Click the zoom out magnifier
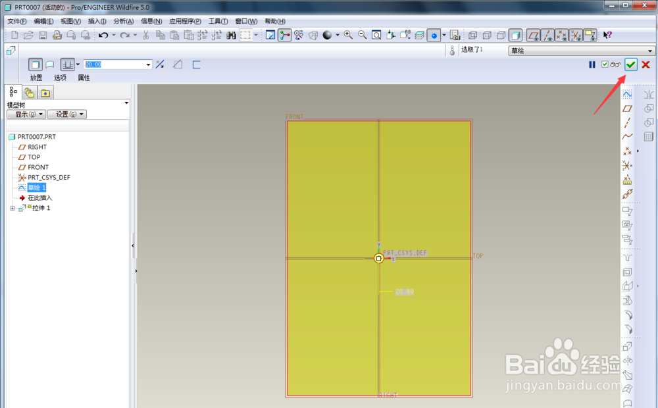 pos(363,36)
